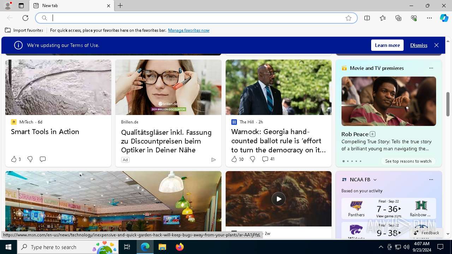Dismiss the Terms of Use banner
The image size is (452, 254).
pyautogui.click(x=419, y=45)
